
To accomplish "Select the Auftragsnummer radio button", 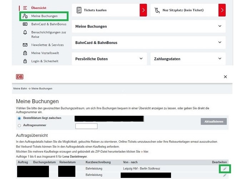I will (19, 125).
